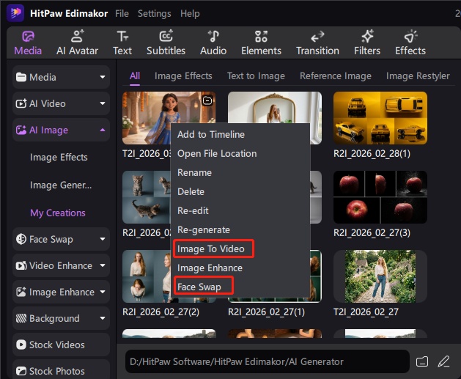Open My Creations in the sidebar
The width and height of the screenshot is (461, 379).
(x=58, y=213)
